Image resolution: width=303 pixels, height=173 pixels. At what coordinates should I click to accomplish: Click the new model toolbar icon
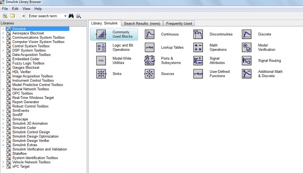[5, 16]
